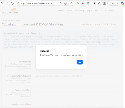Add page to favorites with star icon
Viewport: 125px width, 108px height.
(x=71, y=3)
